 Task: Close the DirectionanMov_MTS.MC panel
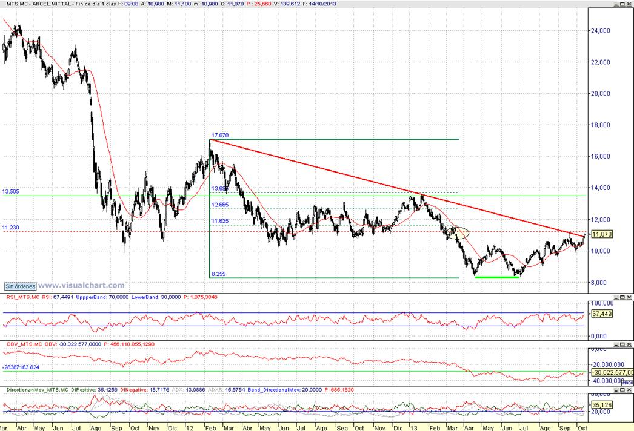pyautogui.click(x=629, y=390)
